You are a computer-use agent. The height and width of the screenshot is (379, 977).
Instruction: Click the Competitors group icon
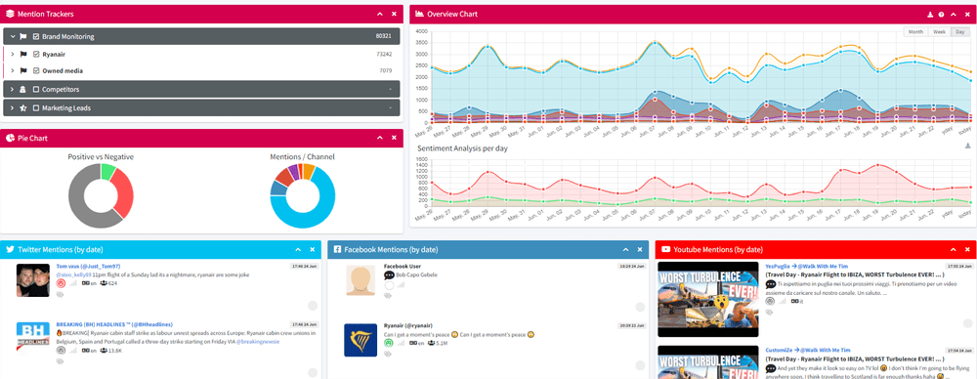pyautogui.click(x=23, y=90)
